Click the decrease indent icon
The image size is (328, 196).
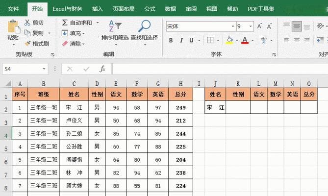320,40
